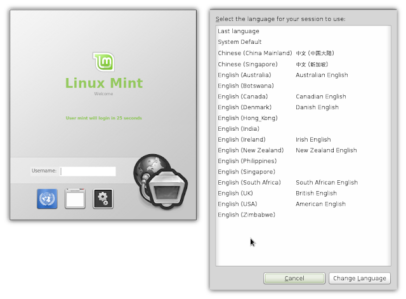Select English (South Africa) language
This screenshot has width=406, height=299.
(251, 183)
